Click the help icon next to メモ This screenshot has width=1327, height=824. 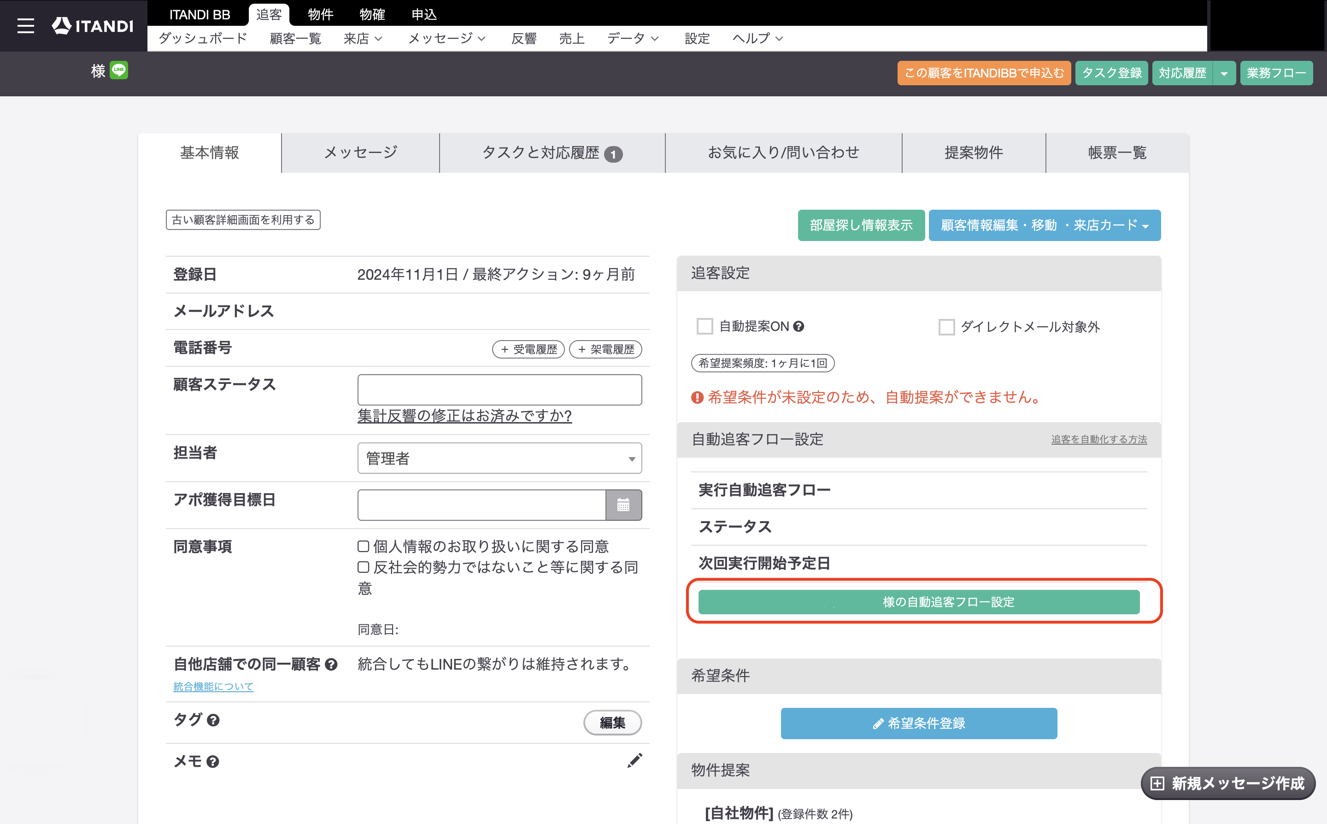(x=213, y=762)
